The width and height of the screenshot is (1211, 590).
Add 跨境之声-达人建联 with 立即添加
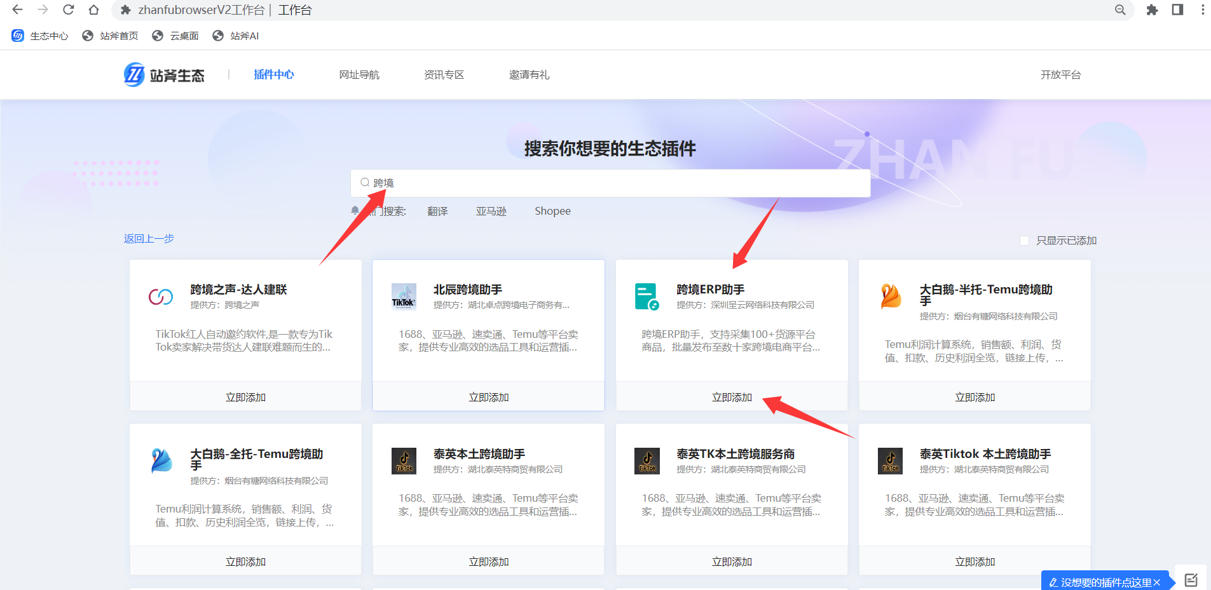click(x=245, y=397)
